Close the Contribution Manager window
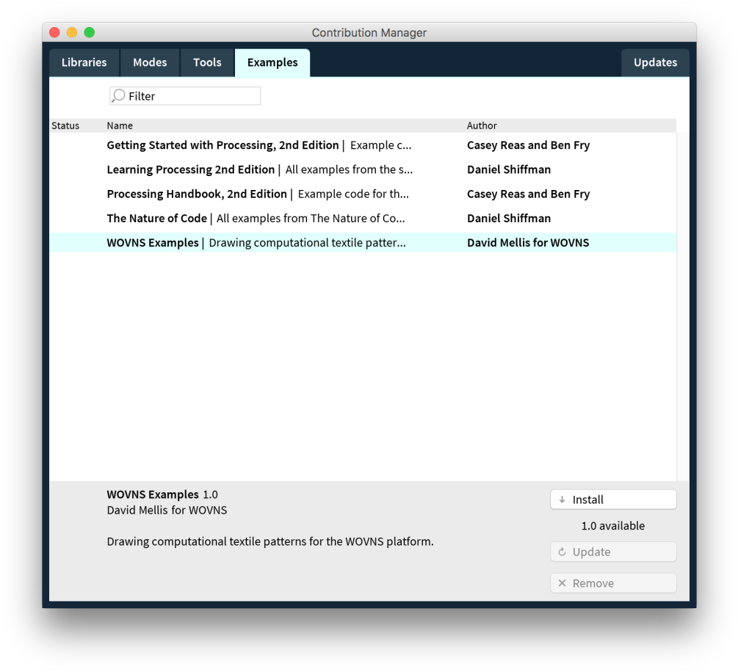 click(54, 32)
